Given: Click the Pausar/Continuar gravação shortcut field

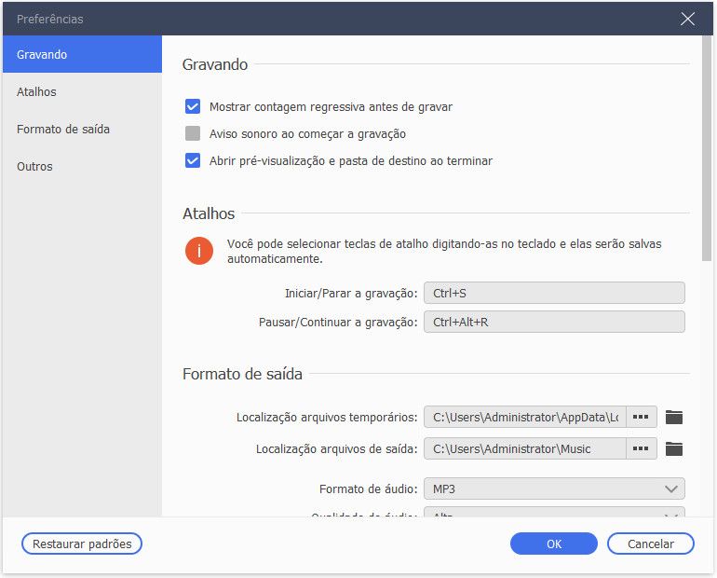Looking at the screenshot, I should pos(554,323).
